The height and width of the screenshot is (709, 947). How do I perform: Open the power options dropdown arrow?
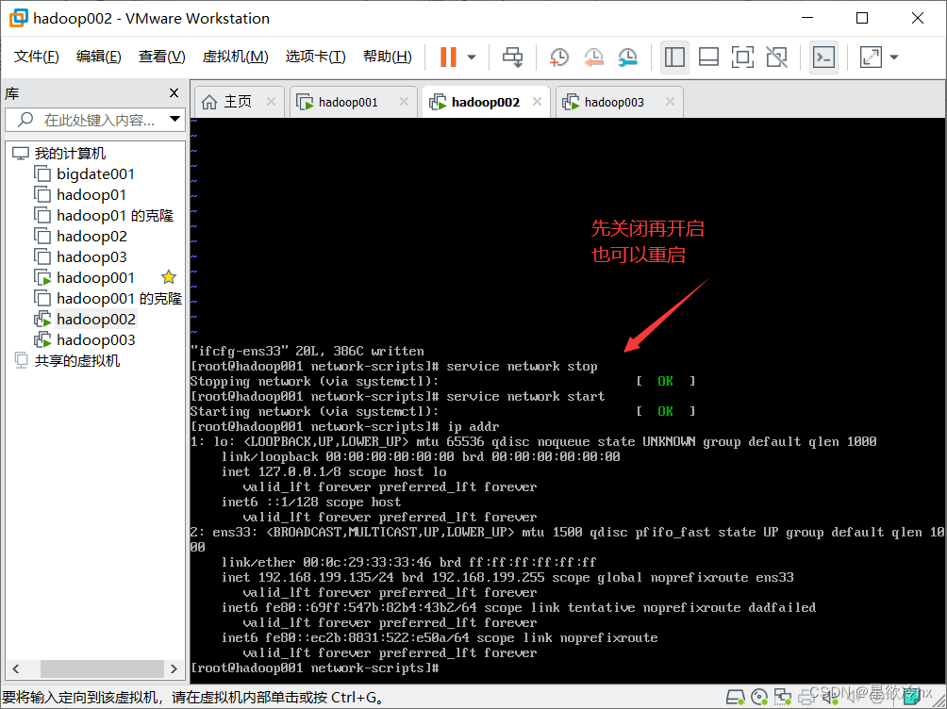pyautogui.click(x=472, y=58)
